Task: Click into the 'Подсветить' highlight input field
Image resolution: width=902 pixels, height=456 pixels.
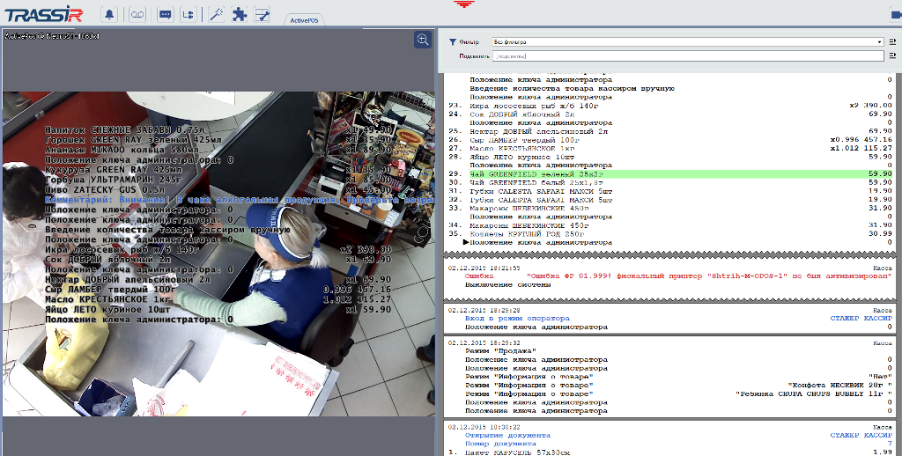Action: [687, 55]
